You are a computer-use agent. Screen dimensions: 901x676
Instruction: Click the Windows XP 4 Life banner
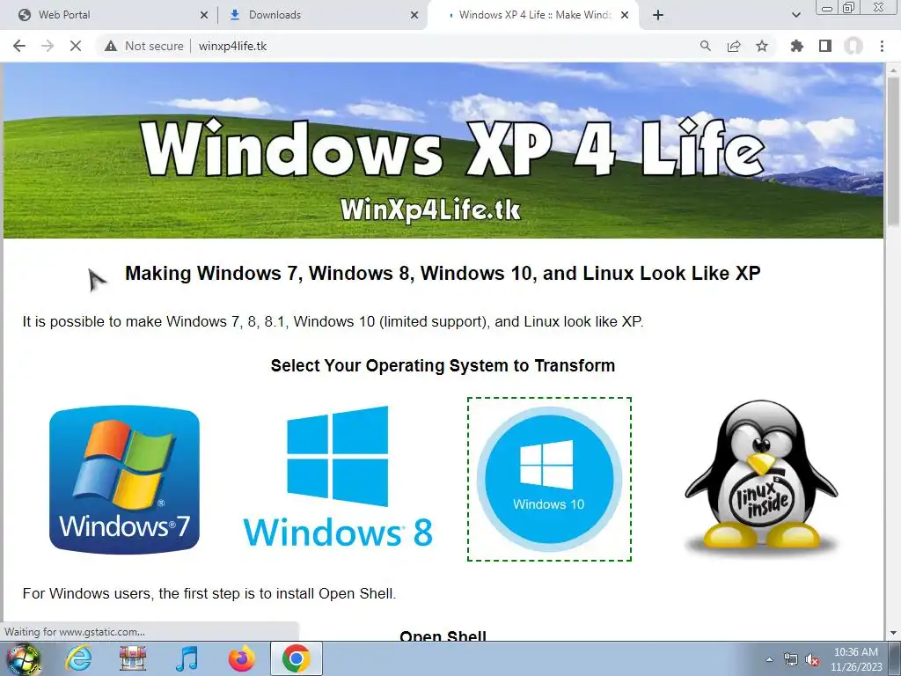pyautogui.click(x=443, y=151)
